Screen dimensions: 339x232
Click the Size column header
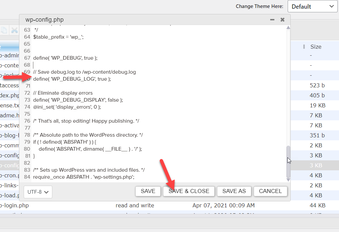[x=316, y=47]
